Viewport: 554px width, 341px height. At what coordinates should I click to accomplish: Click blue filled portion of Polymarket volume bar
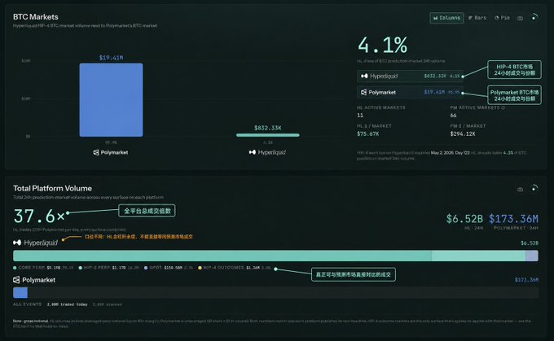point(20,293)
